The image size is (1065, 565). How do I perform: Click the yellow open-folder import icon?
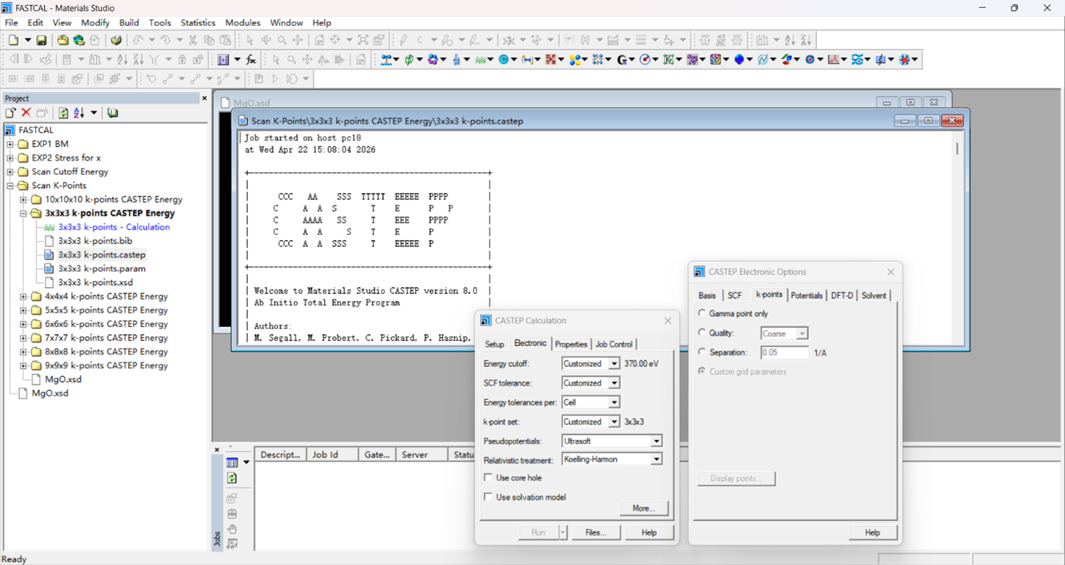[x=63, y=41]
